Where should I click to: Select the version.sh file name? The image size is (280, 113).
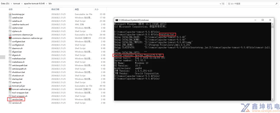(x=17, y=103)
